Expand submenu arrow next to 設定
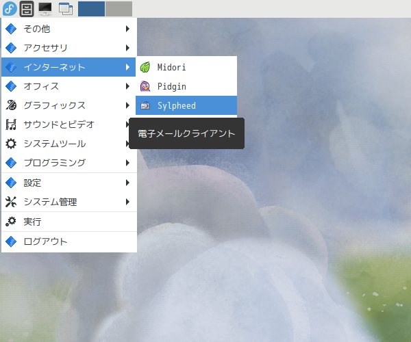This screenshot has width=411, height=342. [127, 183]
